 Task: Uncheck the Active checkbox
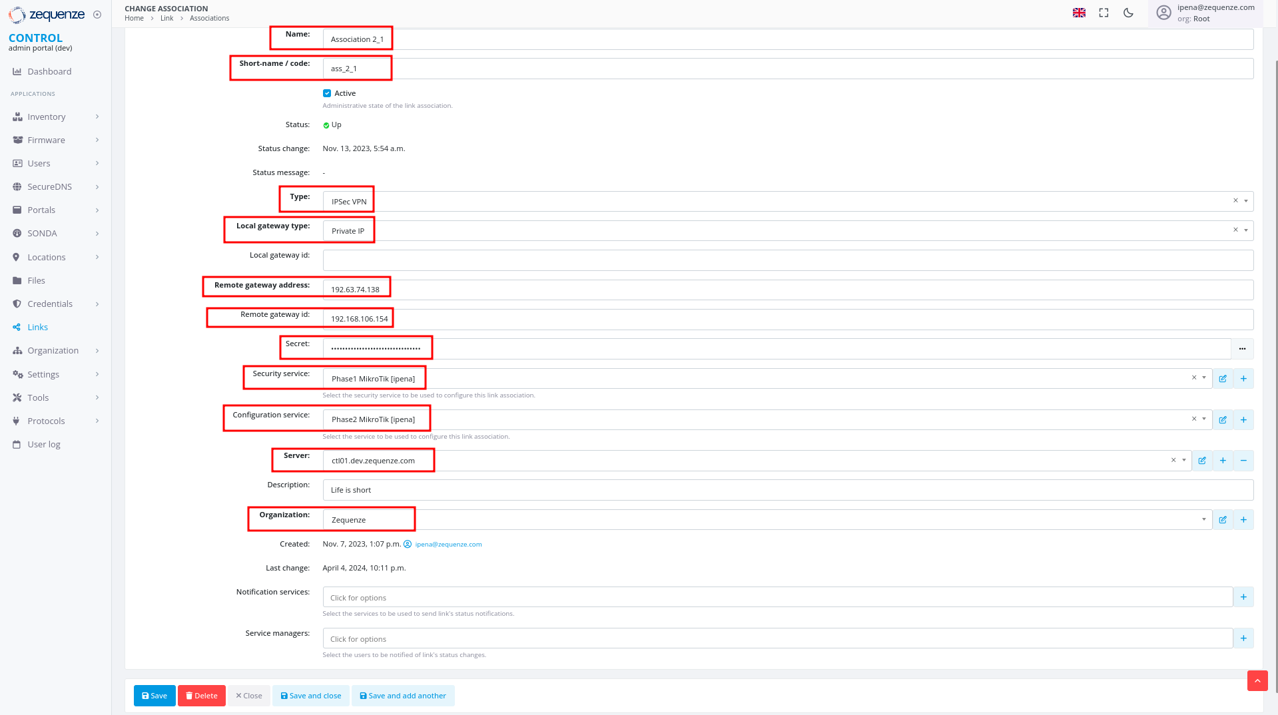(327, 93)
